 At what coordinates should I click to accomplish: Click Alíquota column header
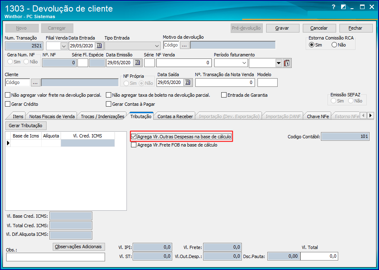[51, 136]
